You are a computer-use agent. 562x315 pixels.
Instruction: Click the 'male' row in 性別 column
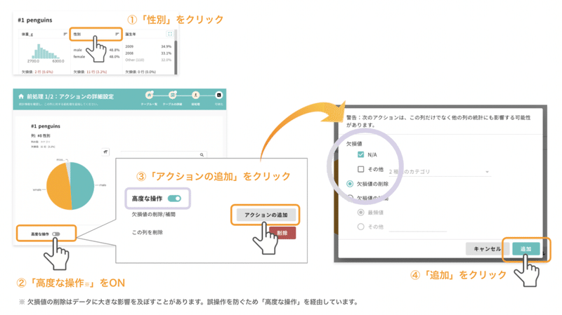coord(96,50)
